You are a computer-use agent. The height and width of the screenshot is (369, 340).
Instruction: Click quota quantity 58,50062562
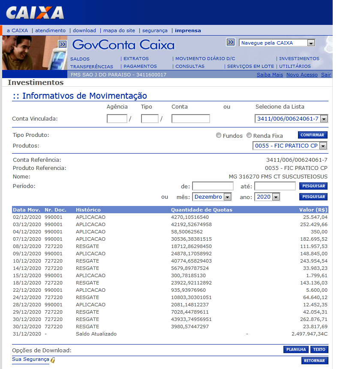pos(187,232)
